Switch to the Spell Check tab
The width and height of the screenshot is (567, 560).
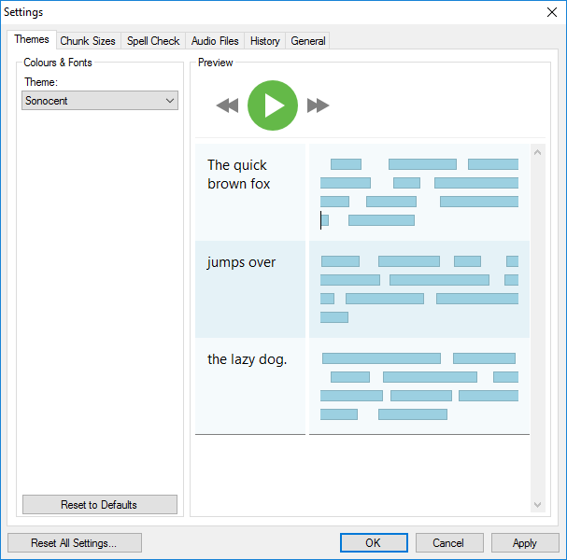(x=153, y=41)
